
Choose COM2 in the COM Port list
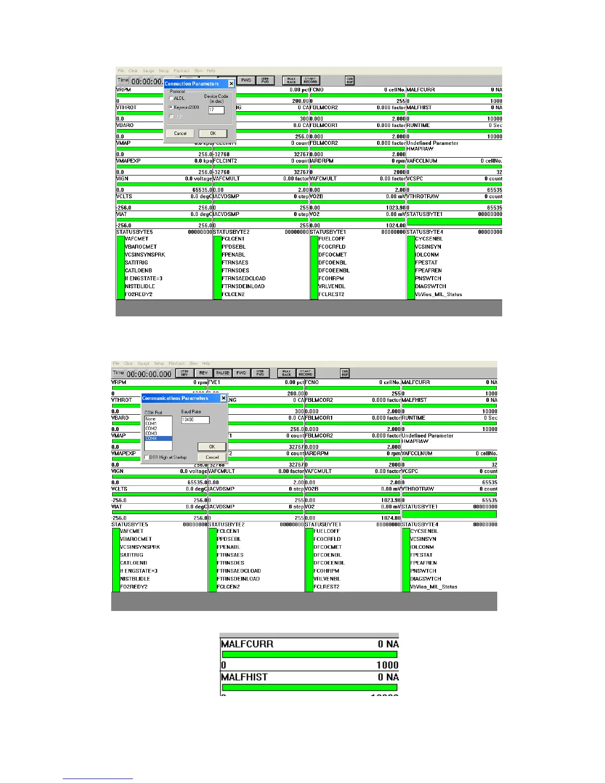tap(158, 429)
